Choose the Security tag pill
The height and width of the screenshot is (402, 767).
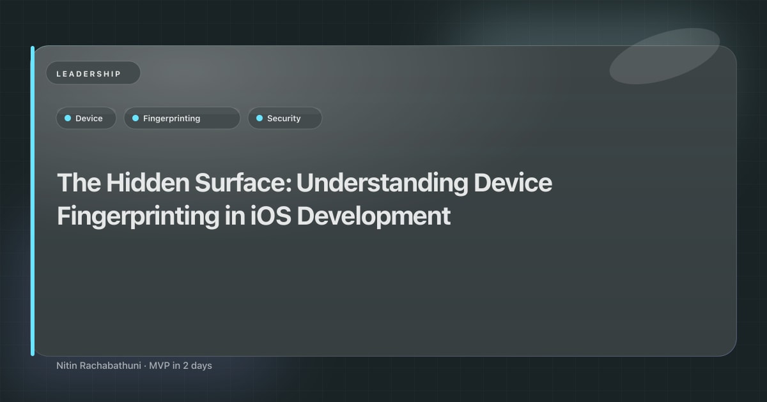[284, 118]
